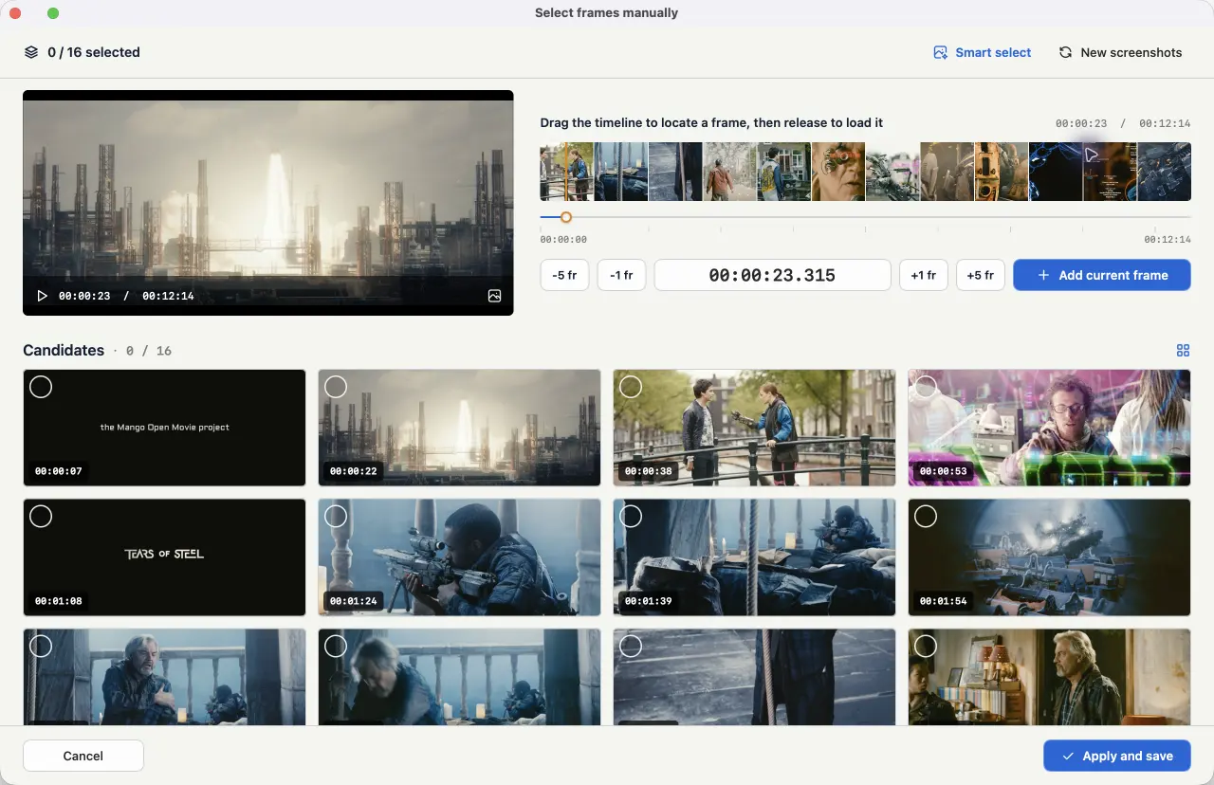Click the orange timeline slider handle
The image size is (1214, 785).
[566, 217]
